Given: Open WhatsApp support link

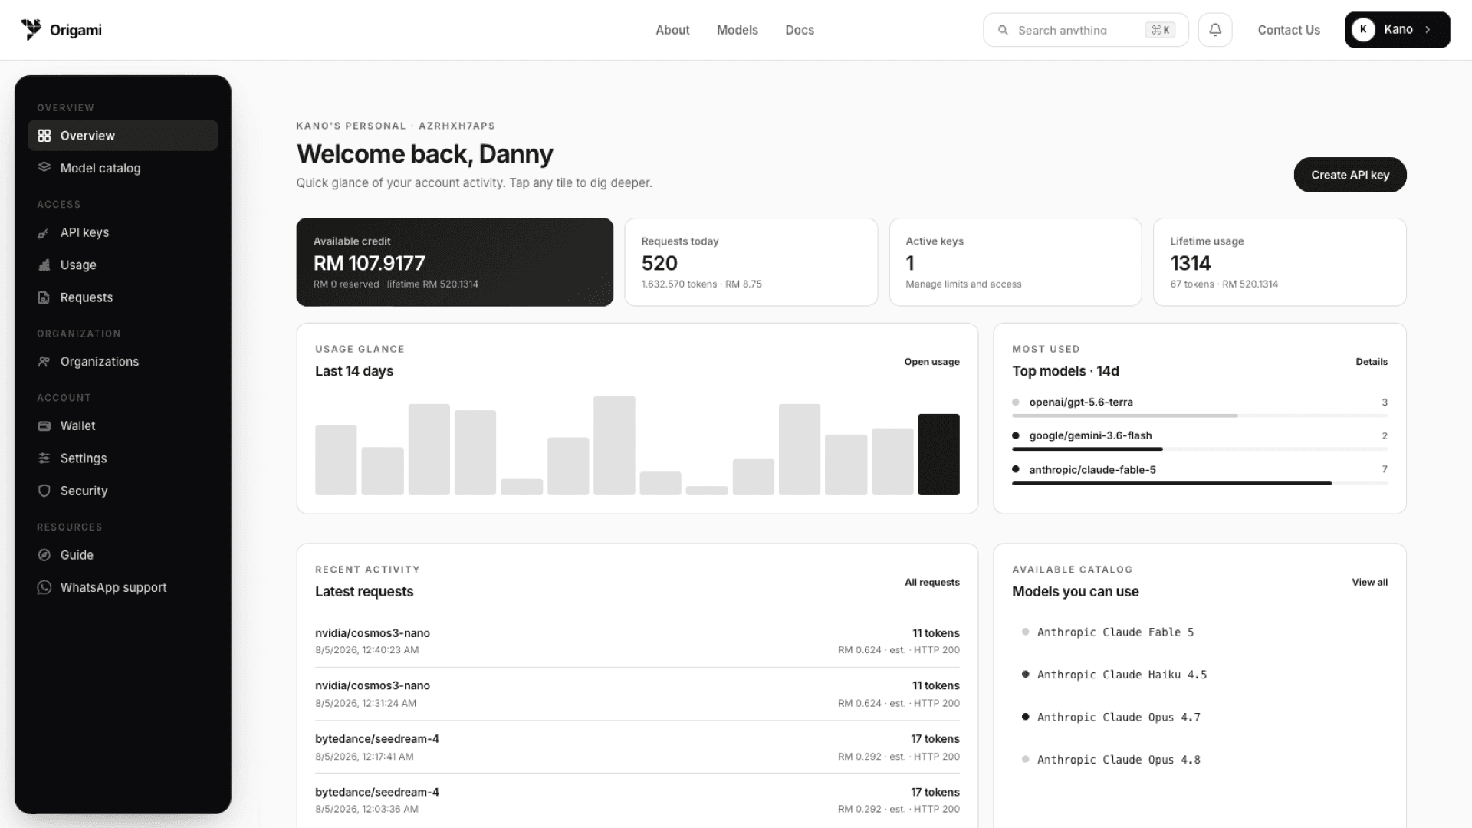Looking at the screenshot, I should pyautogui.click(x=123, y=587).
